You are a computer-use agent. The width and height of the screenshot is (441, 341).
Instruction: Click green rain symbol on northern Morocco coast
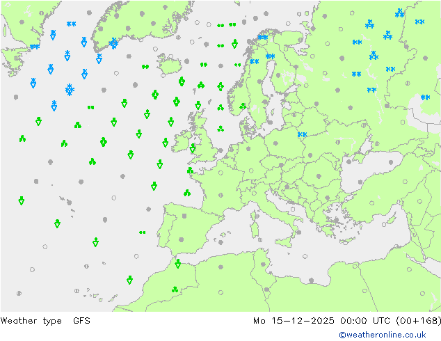(178, 264)
